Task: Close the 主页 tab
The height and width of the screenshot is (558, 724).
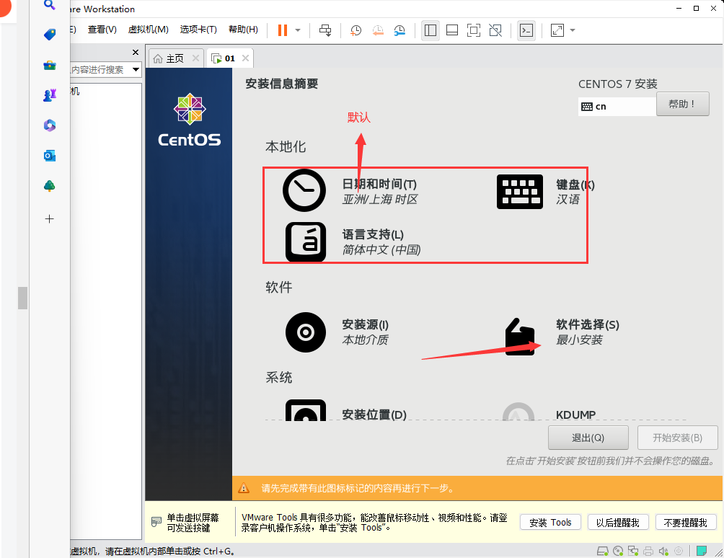Action: pos(195,58)
